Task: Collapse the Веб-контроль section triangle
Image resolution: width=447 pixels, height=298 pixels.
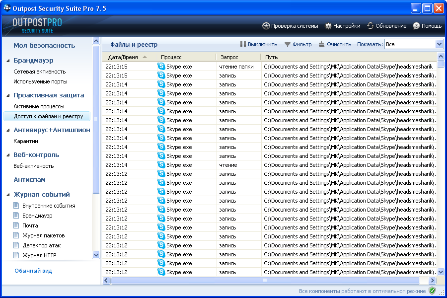Action: [8, 155]
